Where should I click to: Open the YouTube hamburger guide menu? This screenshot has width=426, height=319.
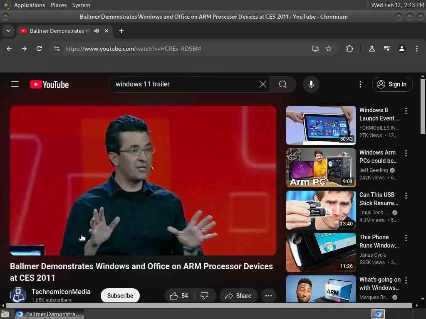pyautogui.click(x=15, y=84)
